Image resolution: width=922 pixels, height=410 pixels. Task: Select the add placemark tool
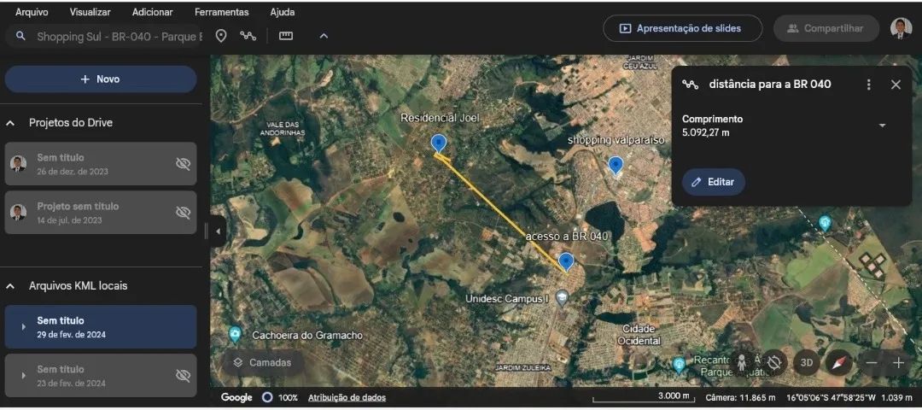221,37
